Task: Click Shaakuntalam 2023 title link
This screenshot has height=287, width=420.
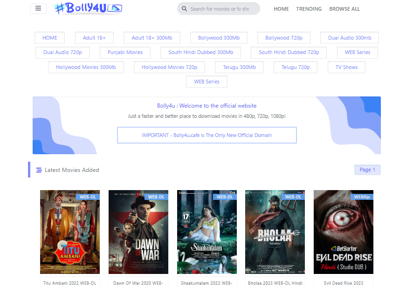Action: [x=207, y=283]
